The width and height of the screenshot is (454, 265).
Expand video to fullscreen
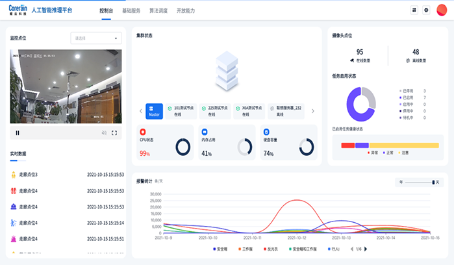pos(114,133)
